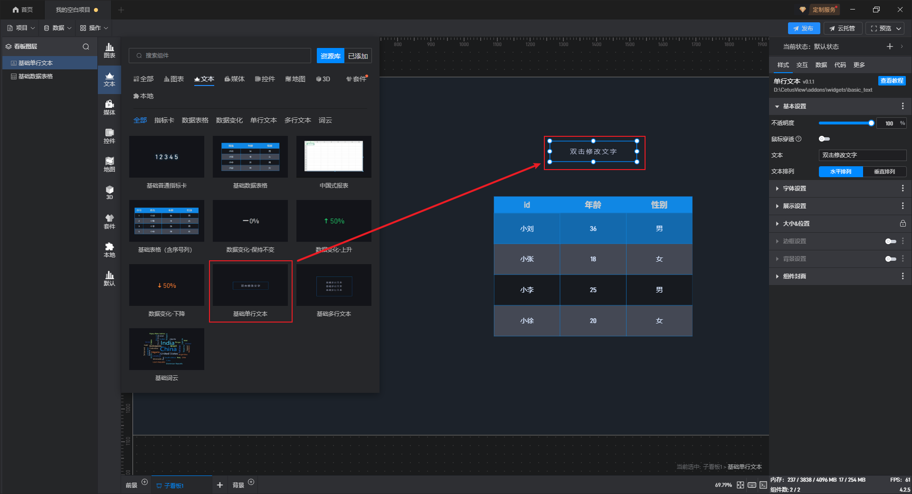Click the 查看教程 tutorial button
912x494 pixels.
892,81
